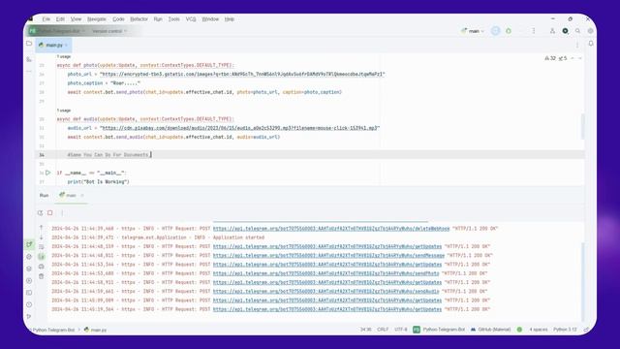Go to the next highlighted problem
620x349 pixels.
tap(580, 58)
